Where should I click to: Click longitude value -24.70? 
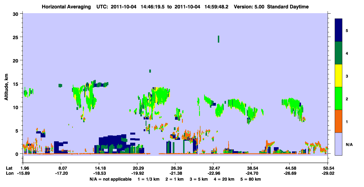(251, 174)
